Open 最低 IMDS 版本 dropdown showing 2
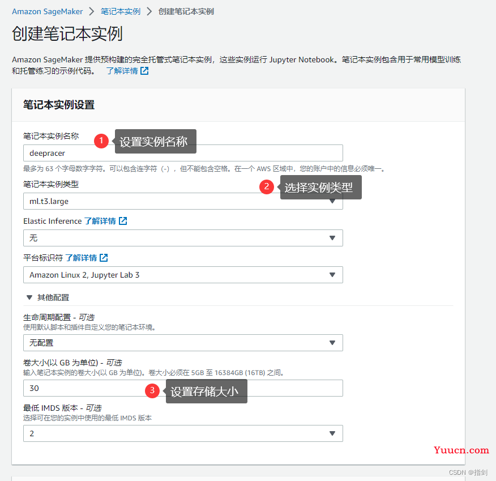Screen dimensions: 496x481 [183, 433]
